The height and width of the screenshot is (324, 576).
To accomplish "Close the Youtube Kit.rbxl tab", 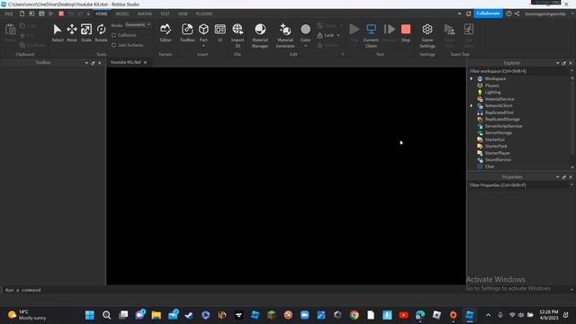I will click(145, 62).
